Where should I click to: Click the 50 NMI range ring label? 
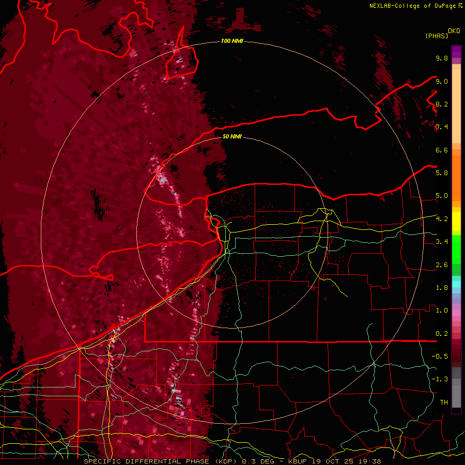[232, 137]
